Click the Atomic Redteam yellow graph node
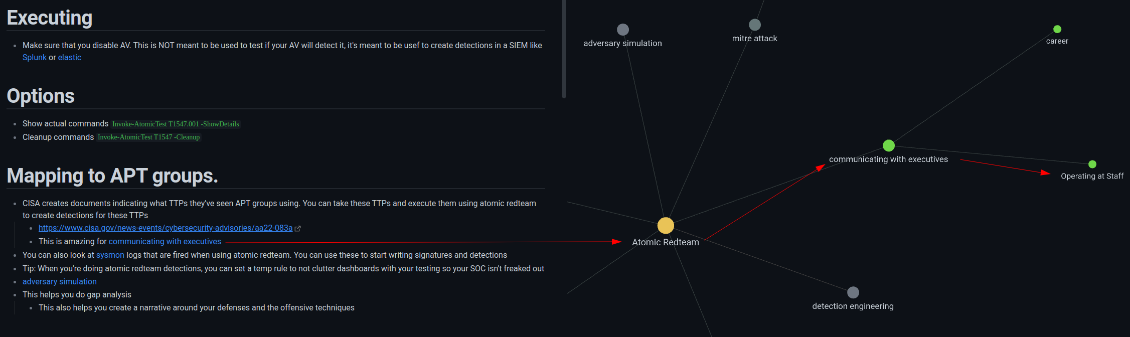Image resolution: width=1130 pixels, height=337 pixels. coord(666,226)
